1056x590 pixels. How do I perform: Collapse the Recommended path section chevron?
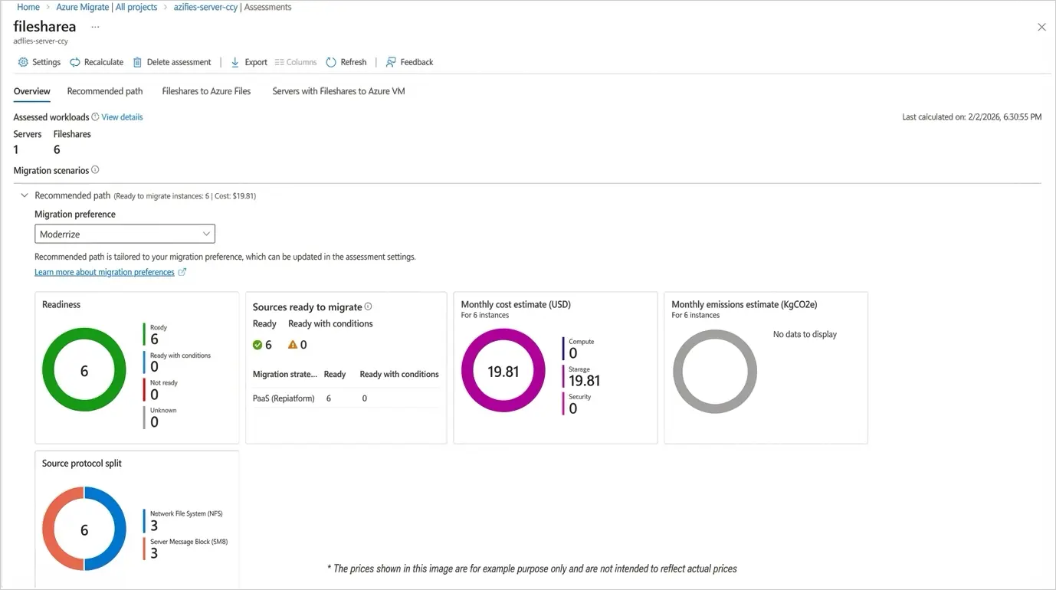(x=24, y=195)
